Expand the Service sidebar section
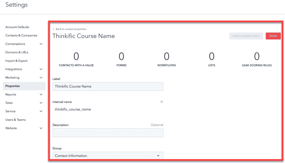 [x=41, y=111]
